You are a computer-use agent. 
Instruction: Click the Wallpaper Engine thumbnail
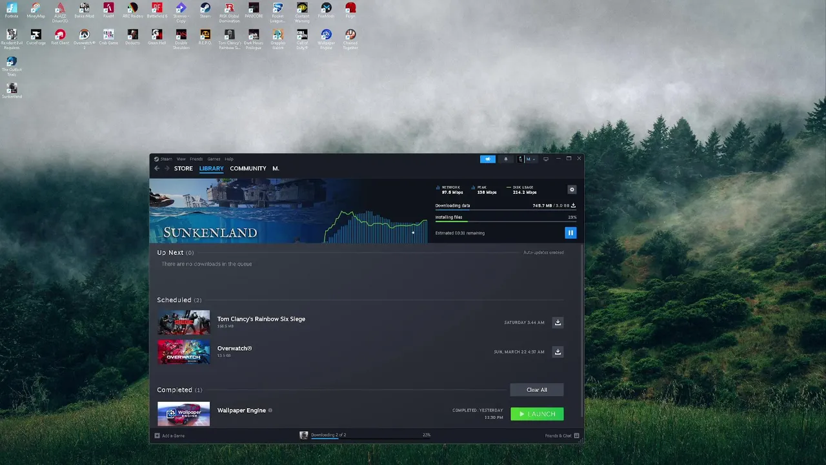(x=184, y=414)
